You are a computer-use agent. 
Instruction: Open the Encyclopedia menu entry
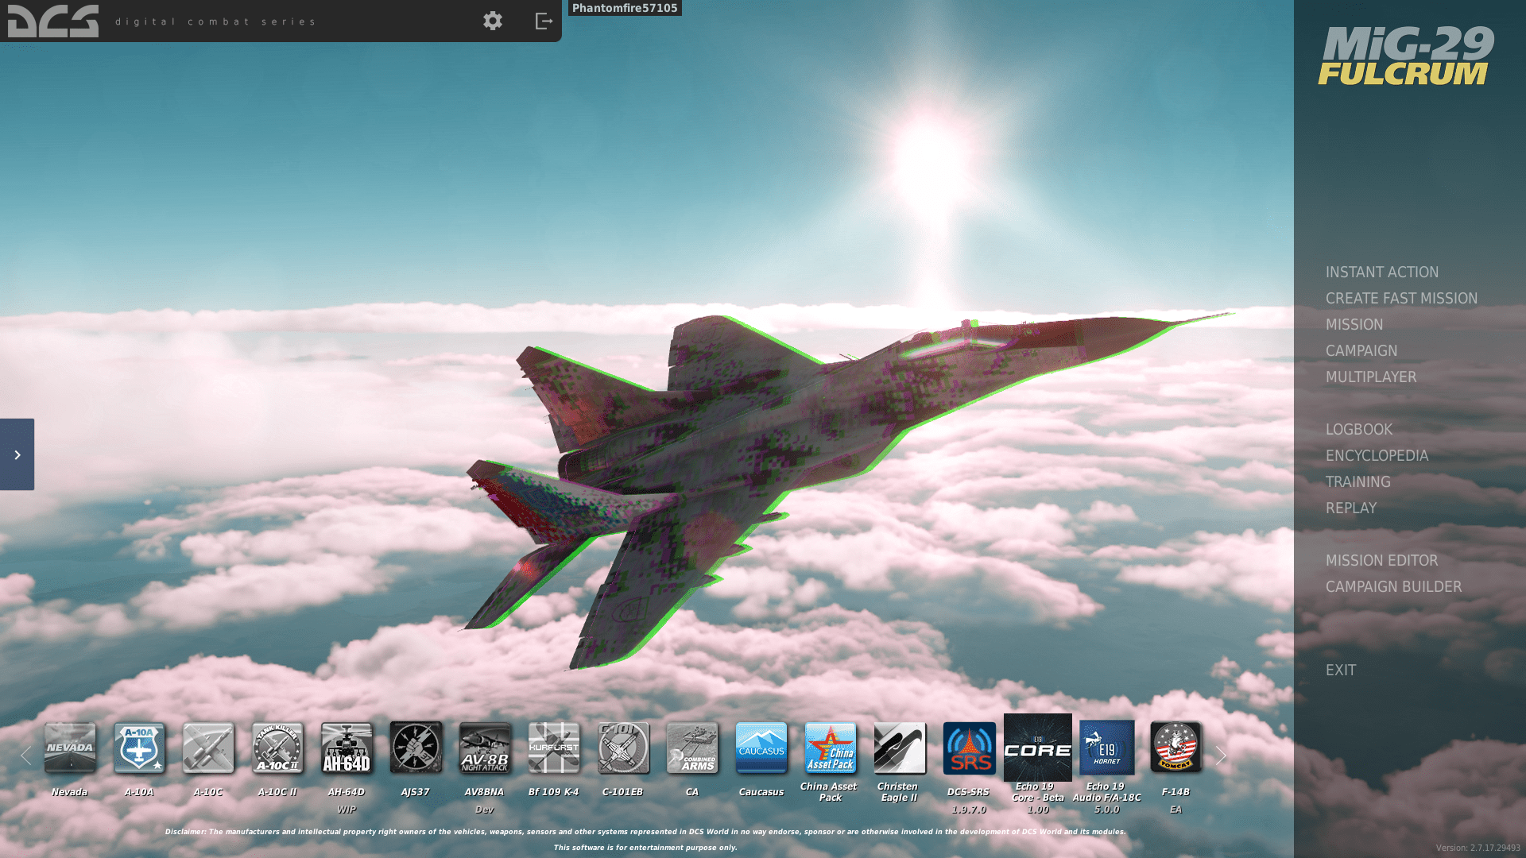[x=1377, y=455]
